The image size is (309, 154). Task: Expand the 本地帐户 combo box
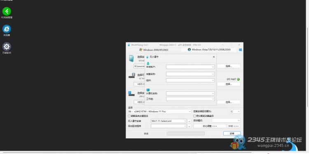[x=213, y=67]
